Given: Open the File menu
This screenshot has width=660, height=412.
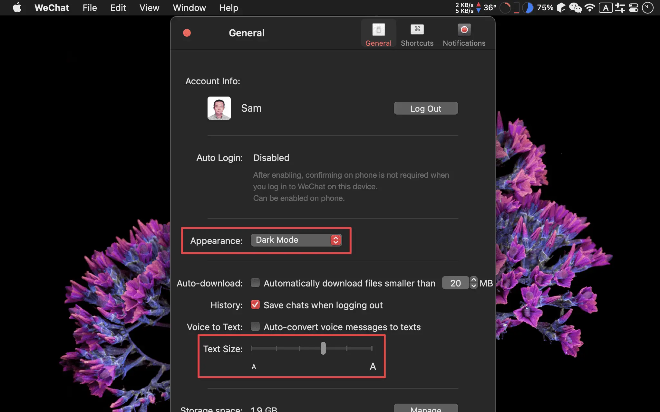Looking at the screenshot, I should pyautogui.click(x=90, y=7).
